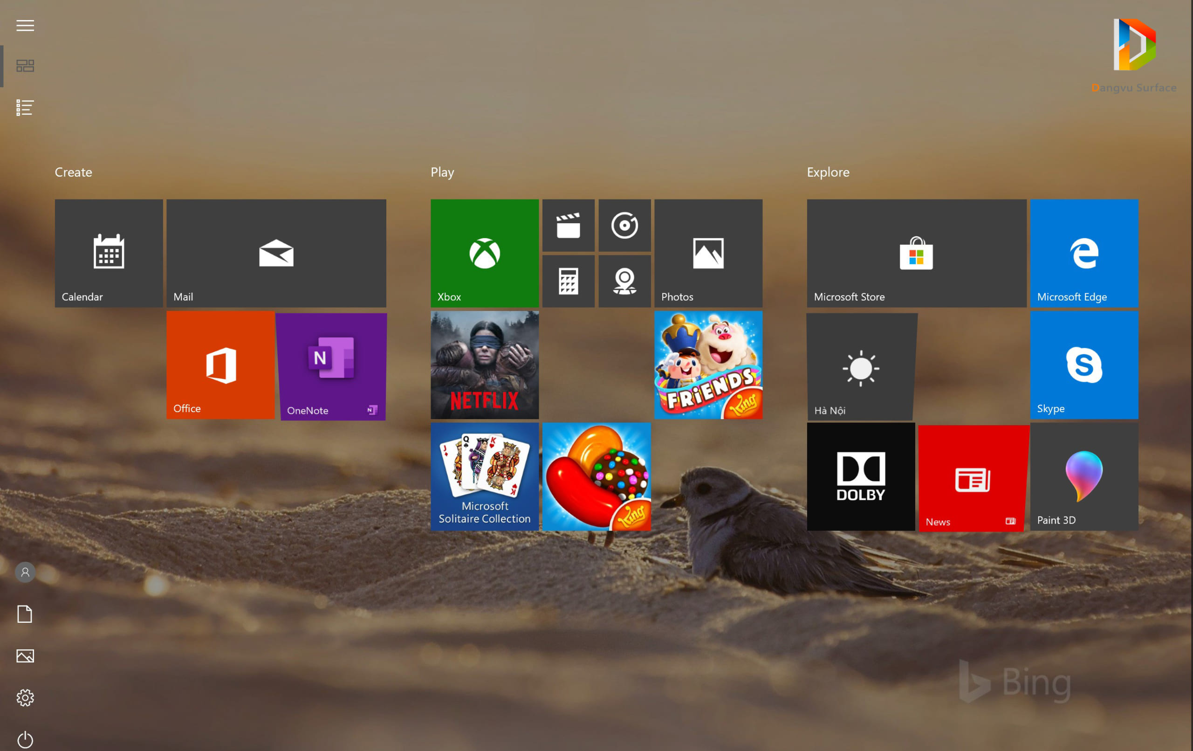Launch Microsoft Edge

click(1084, 253)
